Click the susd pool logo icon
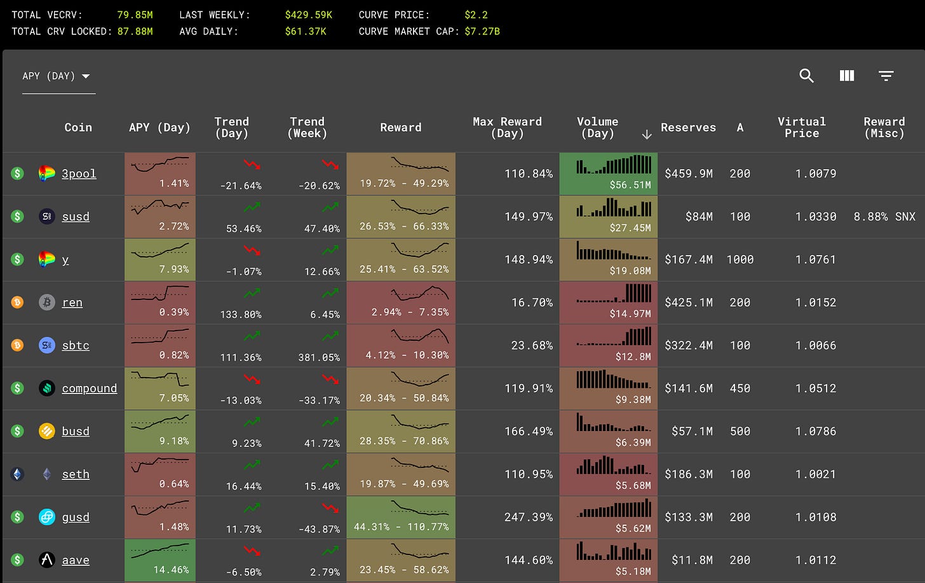The image size is (925, 583). pos(46,216)
